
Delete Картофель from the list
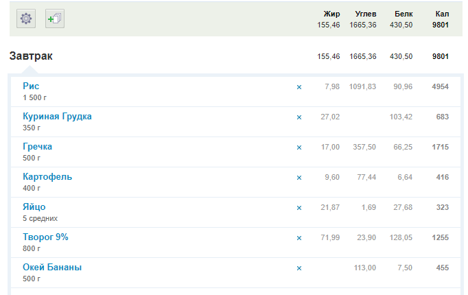pos(299,178)
